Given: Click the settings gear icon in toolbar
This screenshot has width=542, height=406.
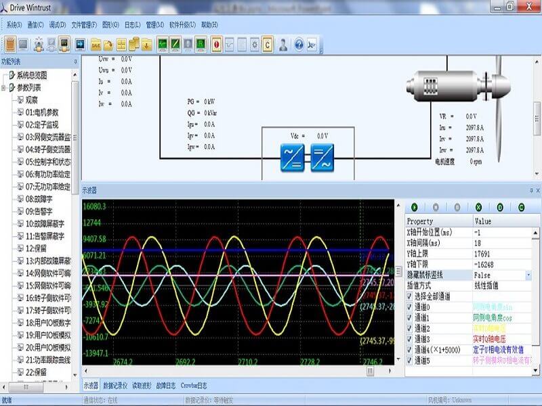Looking at the screenshot, I should tap(254, 45).
